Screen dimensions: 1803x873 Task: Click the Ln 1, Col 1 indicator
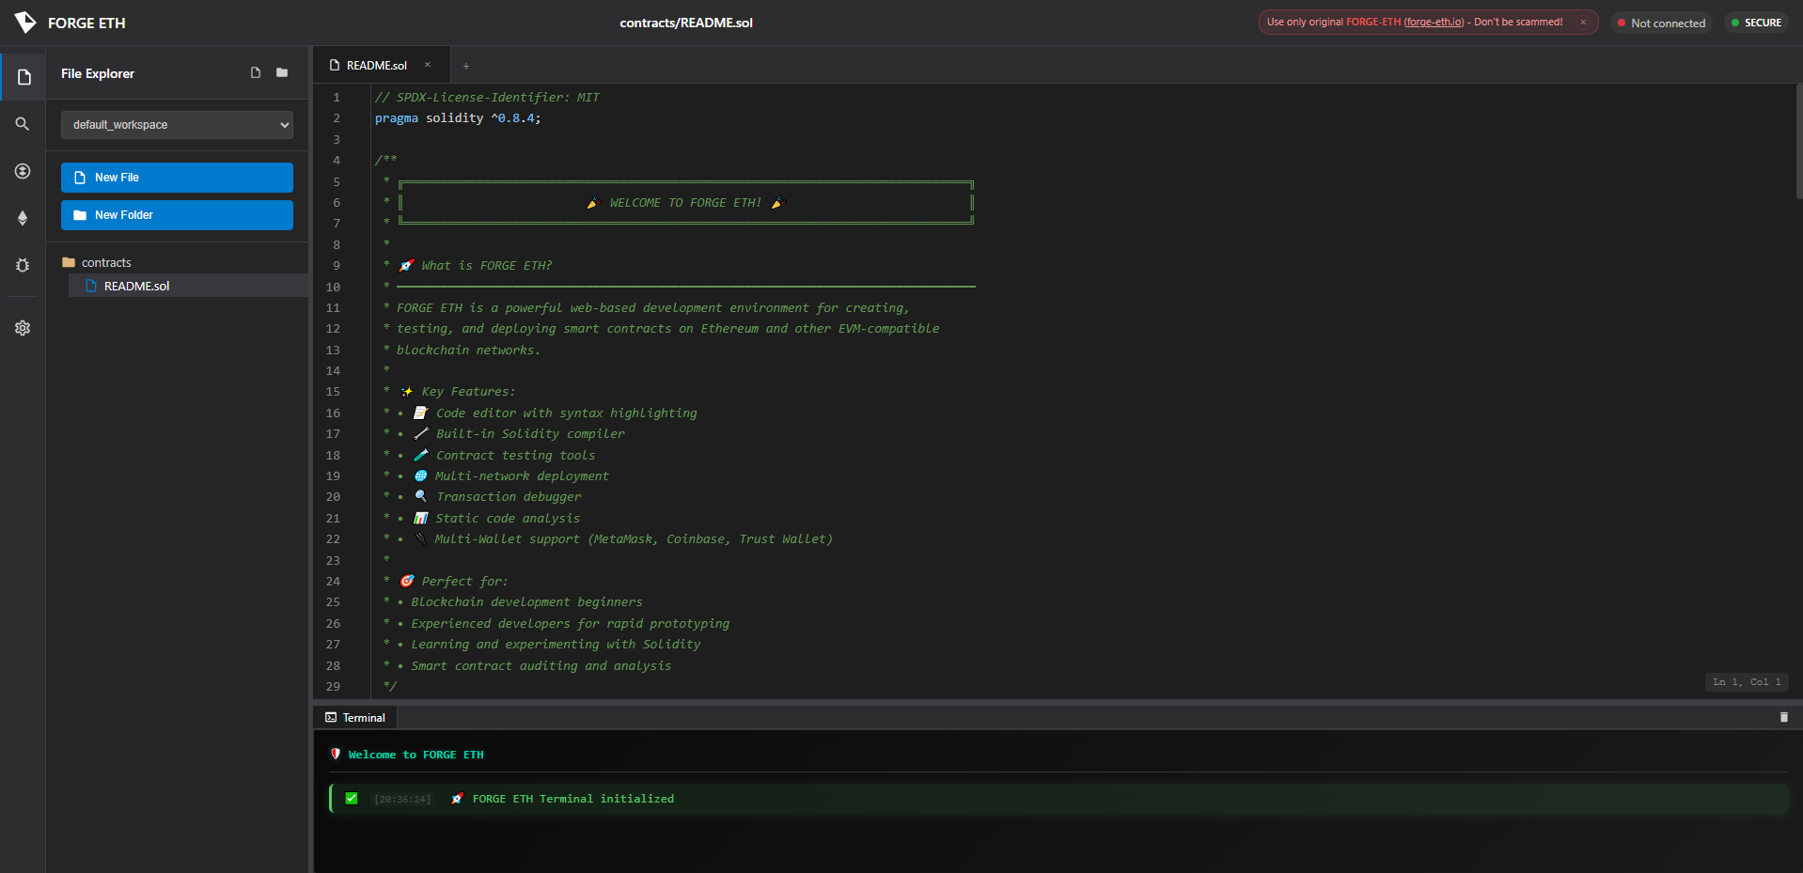pos(1747,682)
